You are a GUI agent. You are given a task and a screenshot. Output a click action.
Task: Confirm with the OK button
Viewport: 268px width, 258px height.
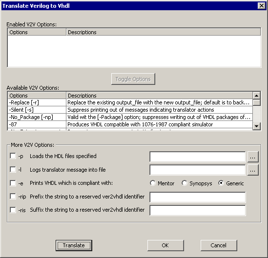click(x=165, y=245)
